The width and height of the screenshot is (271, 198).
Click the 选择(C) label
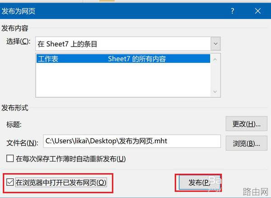pyautogui.click(x=19, y=42)
